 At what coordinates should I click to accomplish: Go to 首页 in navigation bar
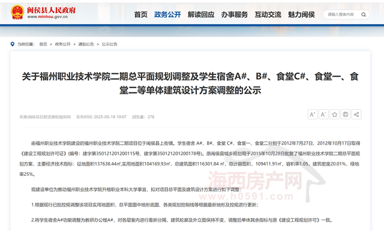coord(141,14)
